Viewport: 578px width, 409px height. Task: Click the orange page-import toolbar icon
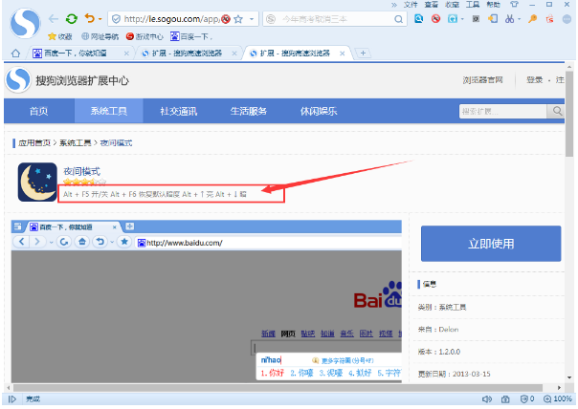(x=493, y=18)
